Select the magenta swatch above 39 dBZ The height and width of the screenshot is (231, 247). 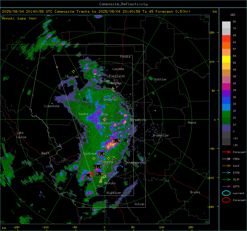coord(226,87)
